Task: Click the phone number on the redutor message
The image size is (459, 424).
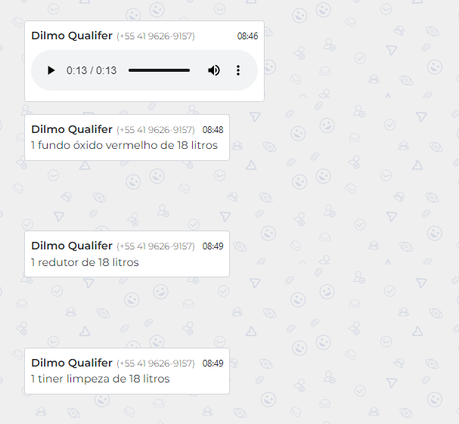Action: point(156,246)
